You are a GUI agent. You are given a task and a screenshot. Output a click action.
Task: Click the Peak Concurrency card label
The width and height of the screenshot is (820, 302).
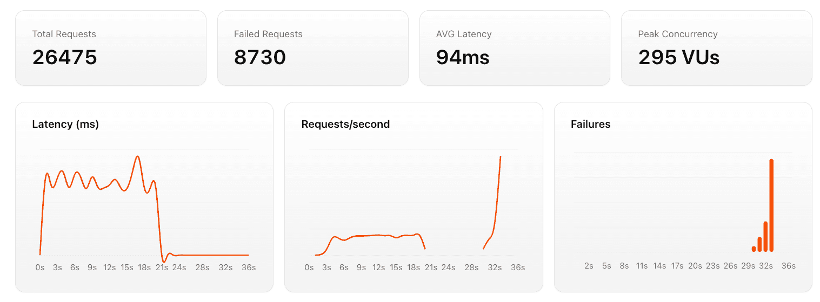pos(677,34)
